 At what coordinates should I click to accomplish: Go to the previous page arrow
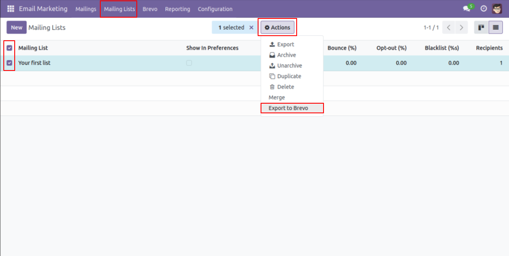tap(449, 28)
